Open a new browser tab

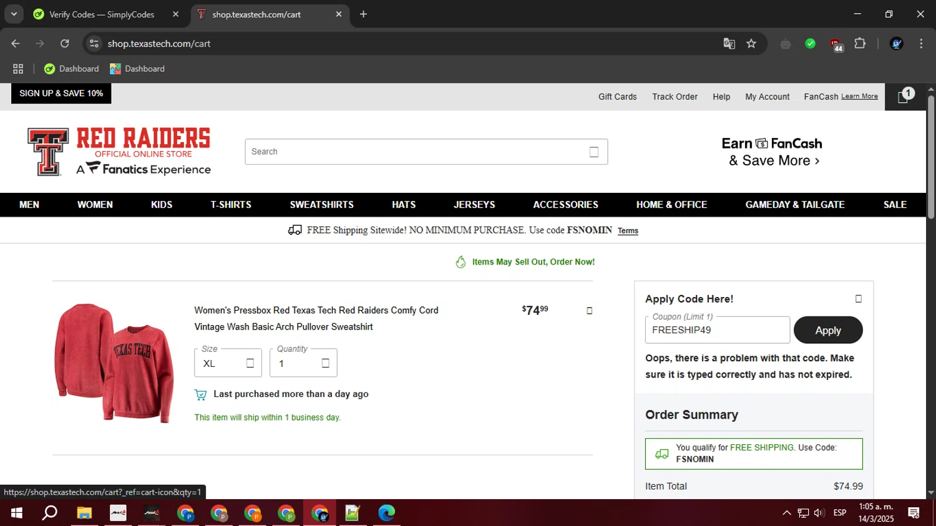tap(363, 14)
